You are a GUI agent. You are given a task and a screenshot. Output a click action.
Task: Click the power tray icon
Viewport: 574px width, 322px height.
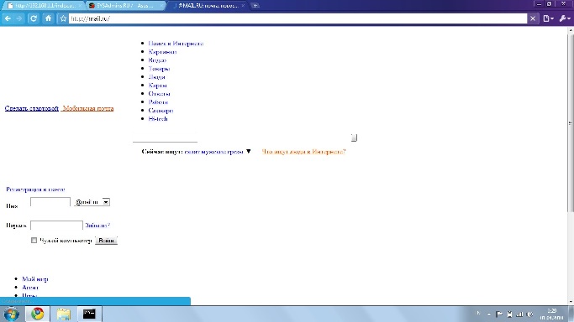(x=509, y=314)
